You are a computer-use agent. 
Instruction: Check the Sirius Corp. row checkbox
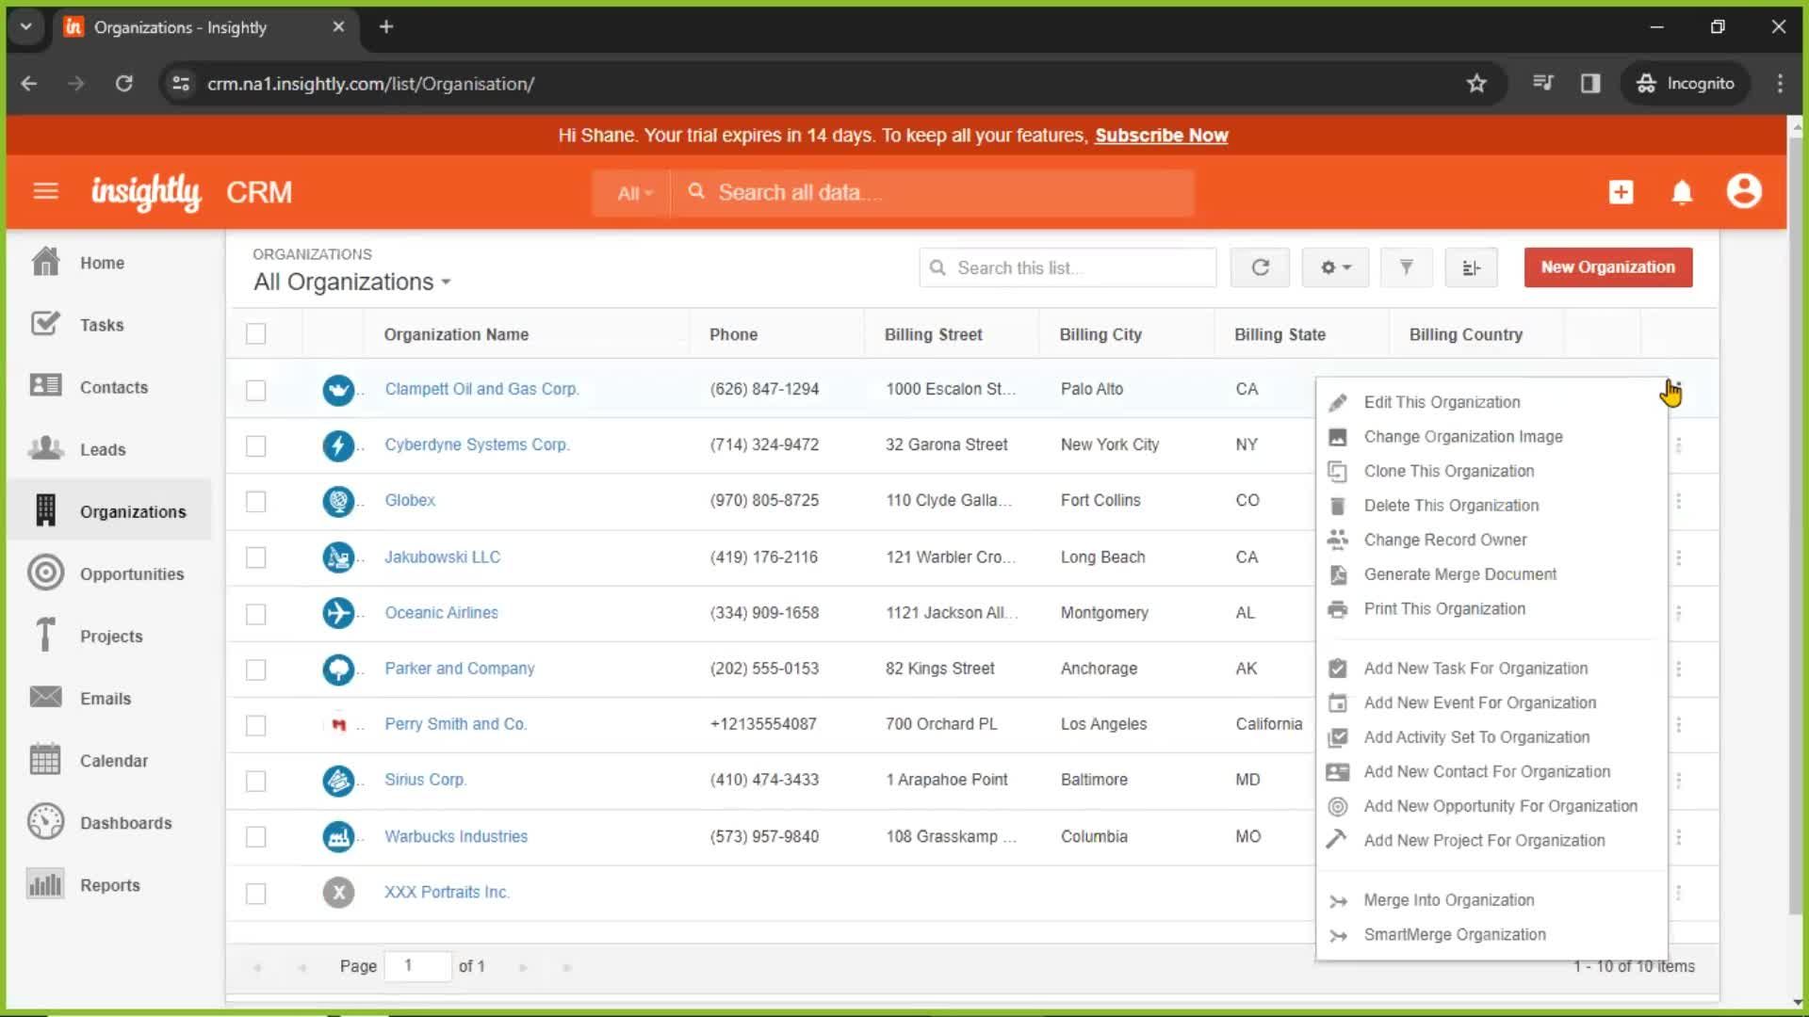(x=255, y=781)
